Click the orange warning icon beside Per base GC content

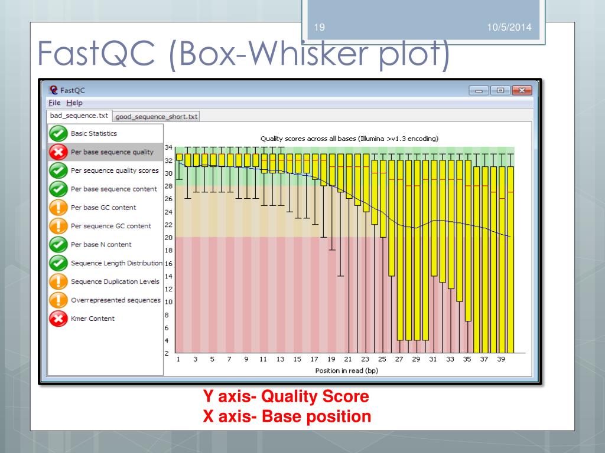pyautogui.click(x=58, y=207)
